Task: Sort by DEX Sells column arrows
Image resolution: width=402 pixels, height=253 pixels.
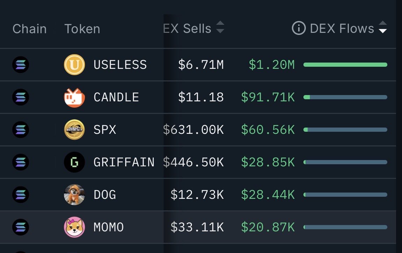Action: [x=220, y=28]
